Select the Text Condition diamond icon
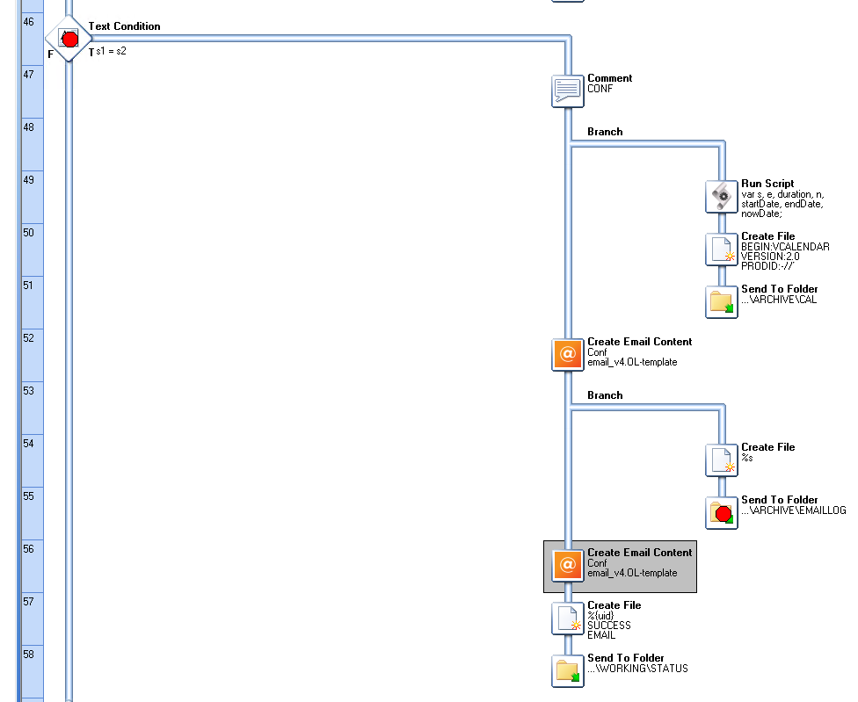The width and height of the screenshot is (858, 702). click(x=69, y=39)
